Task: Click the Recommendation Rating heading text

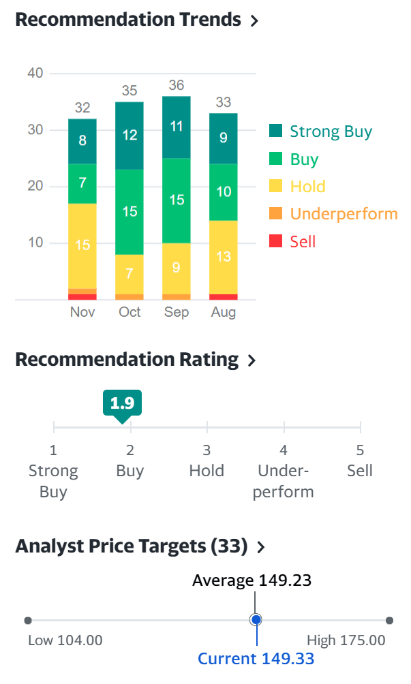Action: pos(127,360)
